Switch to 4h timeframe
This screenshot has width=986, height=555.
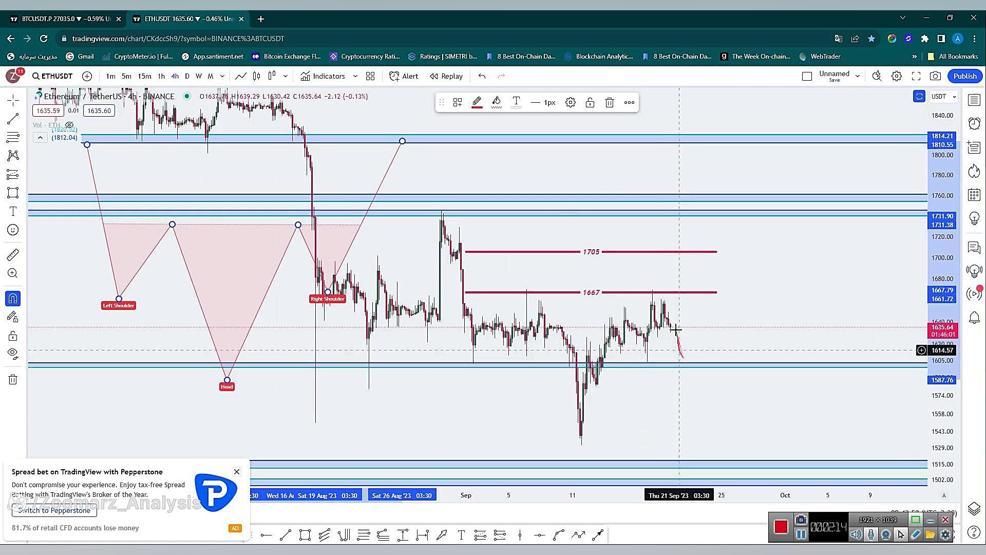coord(175,76)
